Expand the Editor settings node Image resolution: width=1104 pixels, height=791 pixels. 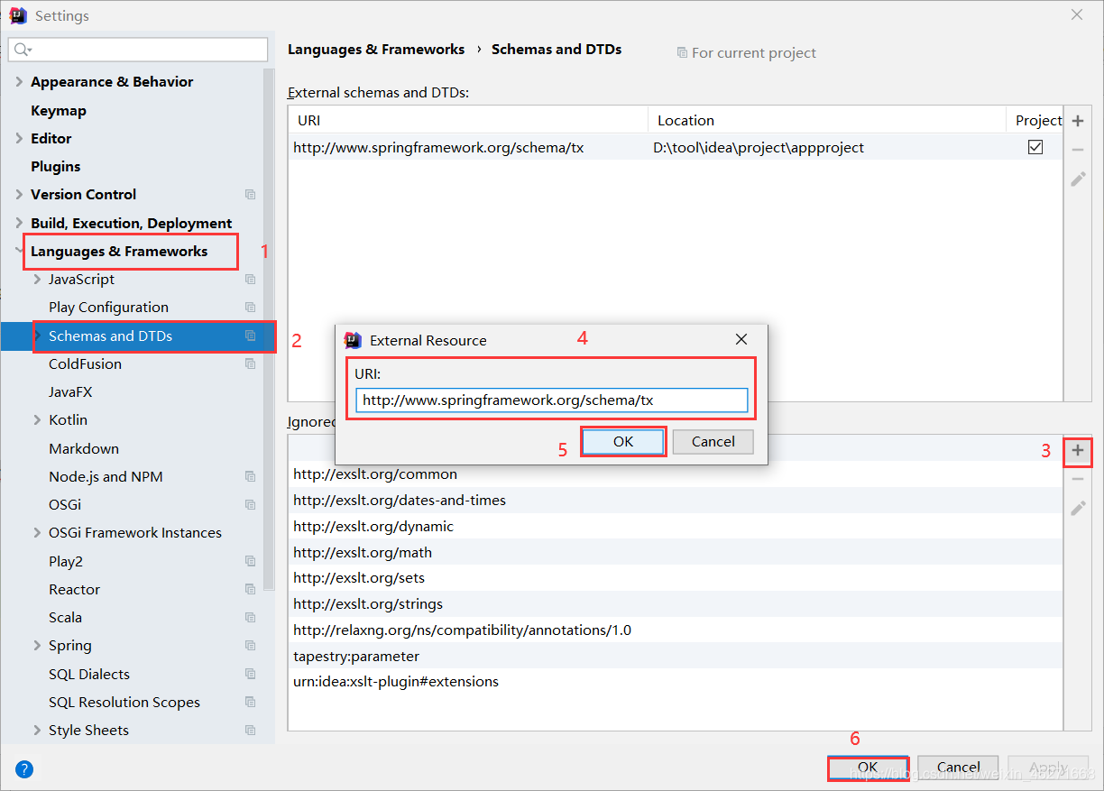coord(19,138)
